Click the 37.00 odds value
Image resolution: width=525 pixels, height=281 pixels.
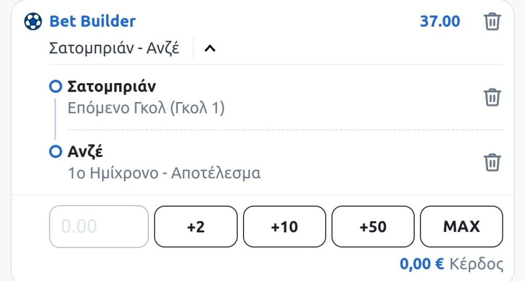pyautogui.click(x=440, y=22)
